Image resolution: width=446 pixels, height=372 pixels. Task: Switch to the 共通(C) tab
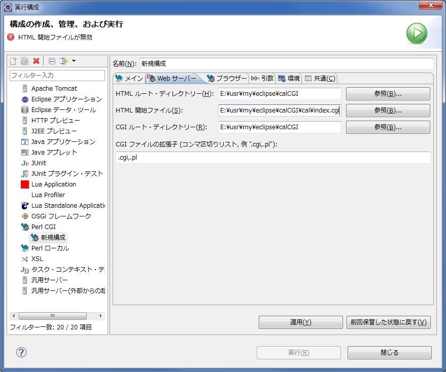(x=320, y=78)
